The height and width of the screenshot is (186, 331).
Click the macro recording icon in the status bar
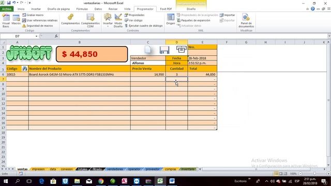click(x=21, y=174)
